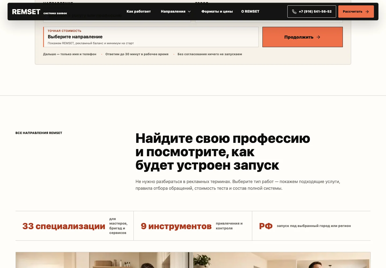This screenshot has height=268, width=386.
Task: Click "9 инструментов" stat
Action: click(176, 226)
